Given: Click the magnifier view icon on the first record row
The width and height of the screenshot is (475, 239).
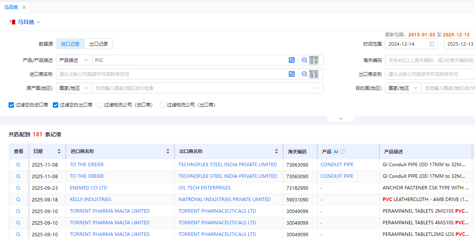Looking at the screenshot, I should tap(18, 164).
